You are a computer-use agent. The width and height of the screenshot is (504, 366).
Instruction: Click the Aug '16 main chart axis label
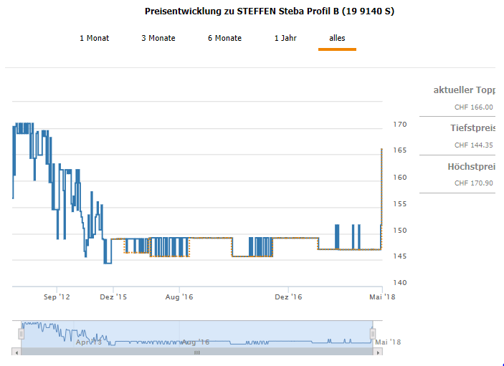tap(179, 296)
